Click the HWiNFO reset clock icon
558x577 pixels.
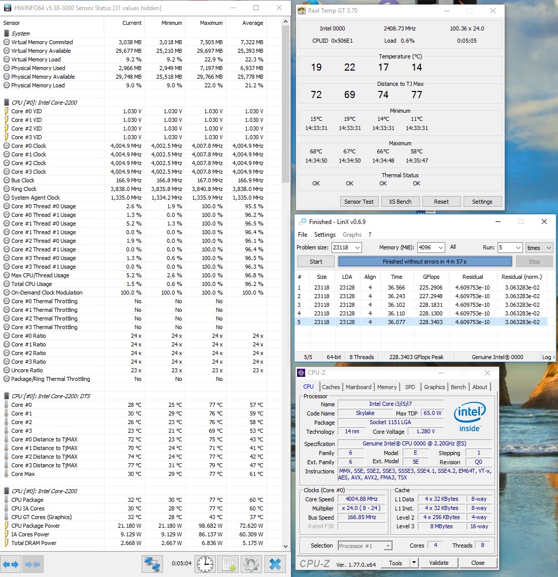point(205,564)
